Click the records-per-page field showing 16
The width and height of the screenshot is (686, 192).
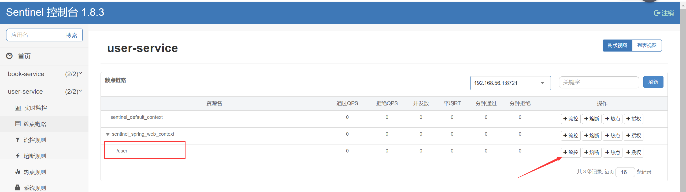(625, 172)
